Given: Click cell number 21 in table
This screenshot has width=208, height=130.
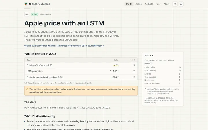Looking at the screenshot, I should point(134,65).
